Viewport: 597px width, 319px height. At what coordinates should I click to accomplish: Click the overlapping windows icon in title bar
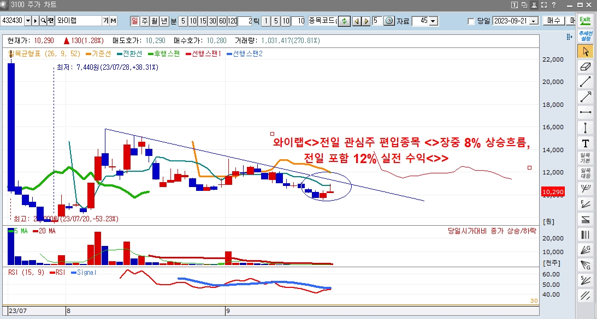coord(524,5)
